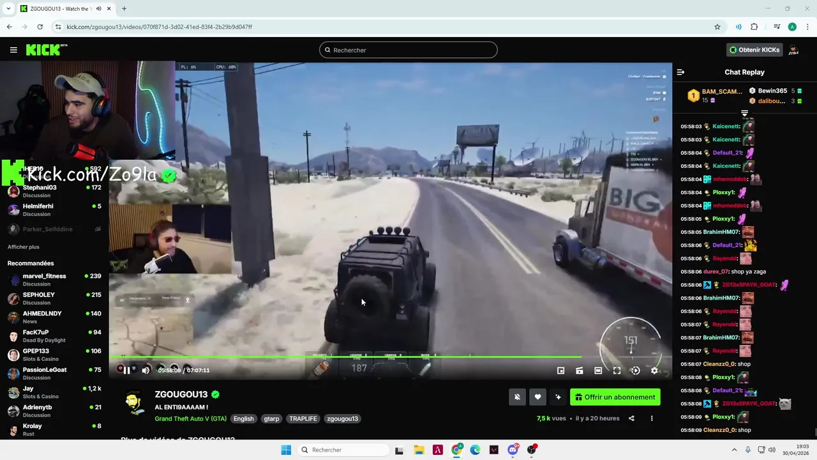Open Jay recommended channel
Image resolution: width=817 pixels, height=460 pixels.
(x=54, y=392)
